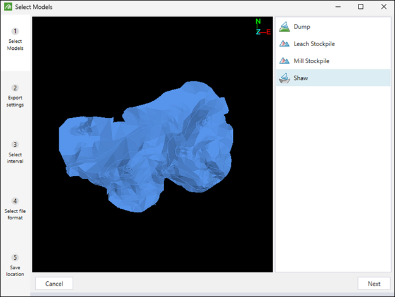Click the Shaw model icon
The width and height of the screenshot is (395, 297).
[284, 78]
